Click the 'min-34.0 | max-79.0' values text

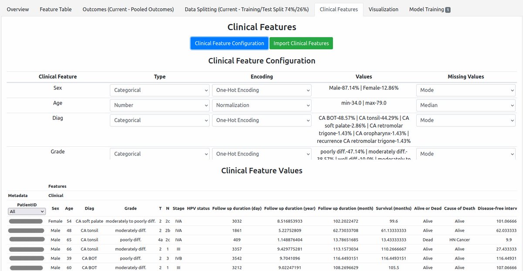pos(363,103)
